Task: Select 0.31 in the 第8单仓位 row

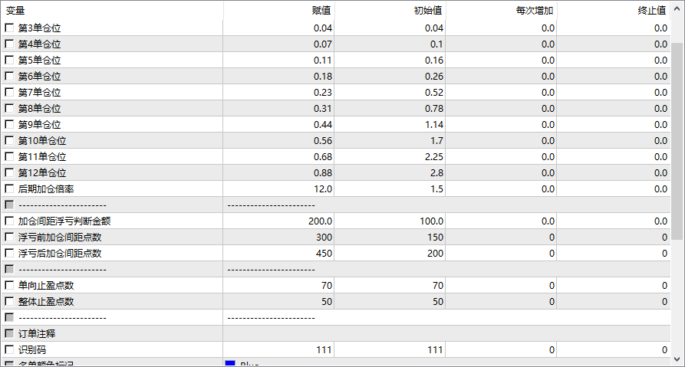Action: (x=323, y=108)
